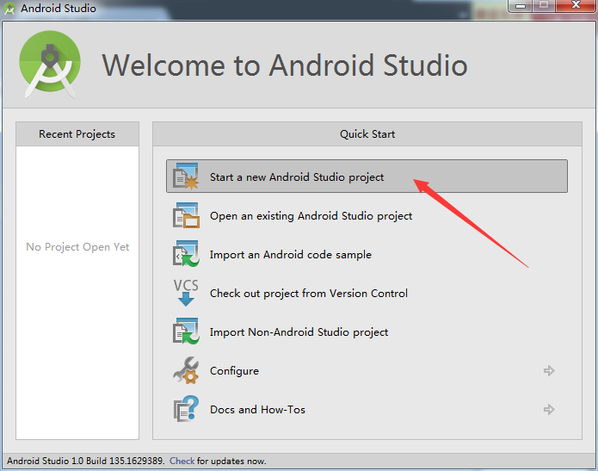Viewport: 598px width, 471px height.
Task: Click the VCS checkout arrow icon
Action: click(x=186, y=293)
